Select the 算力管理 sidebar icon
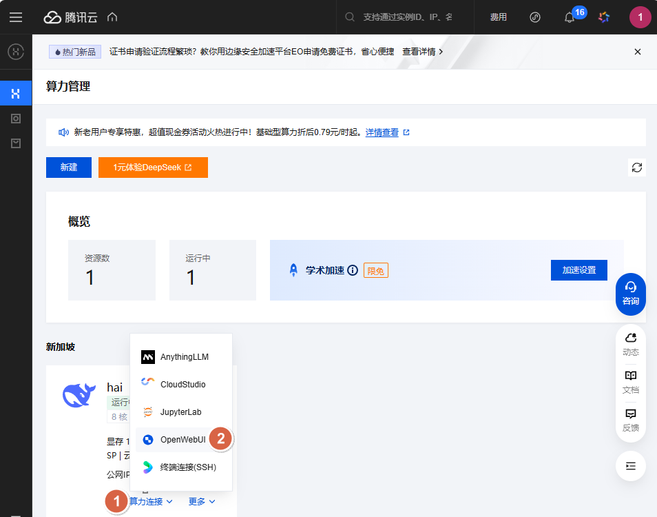This screenshot has height=517, width=657. (x=16, y=93)
